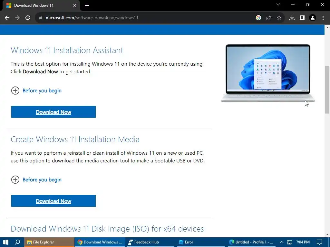This screenshot has height=247, width=330.
Task: Click the Google icon in the address bar
Action: [x=258, y=18]
